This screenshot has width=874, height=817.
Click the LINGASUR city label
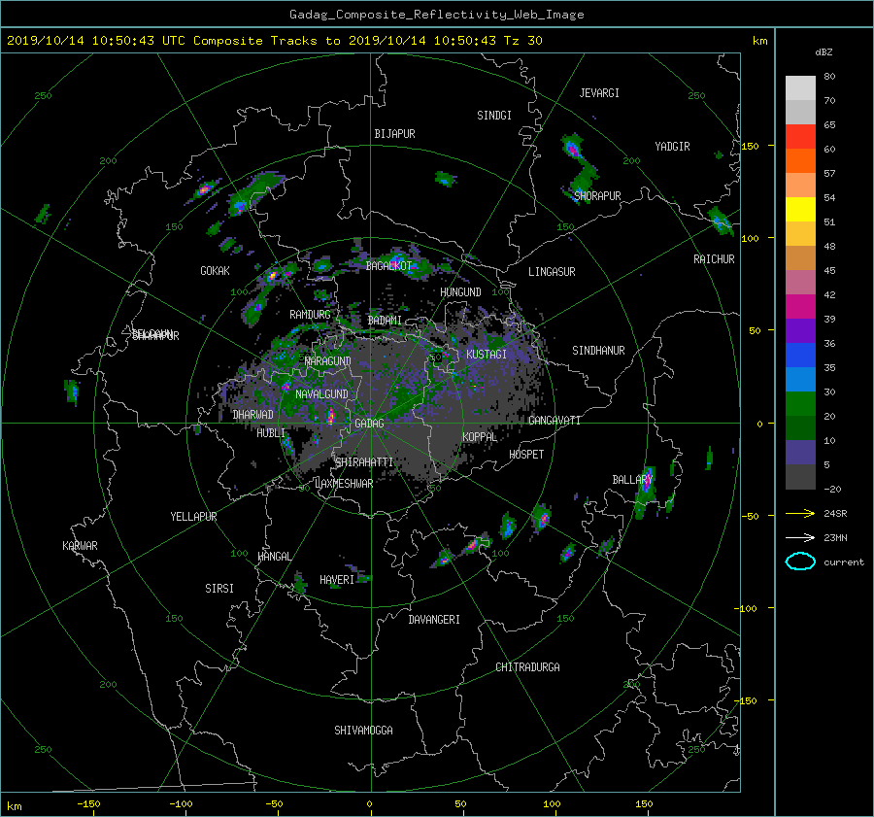[552, 272]
